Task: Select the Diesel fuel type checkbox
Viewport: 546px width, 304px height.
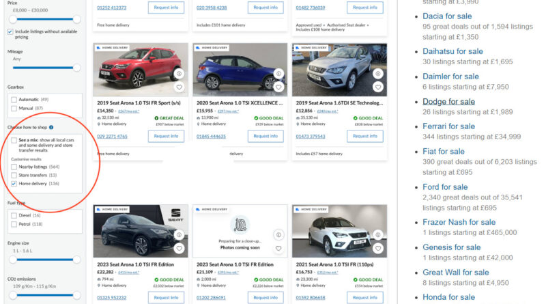Action: pyautogui.click(x=14, y=215)
